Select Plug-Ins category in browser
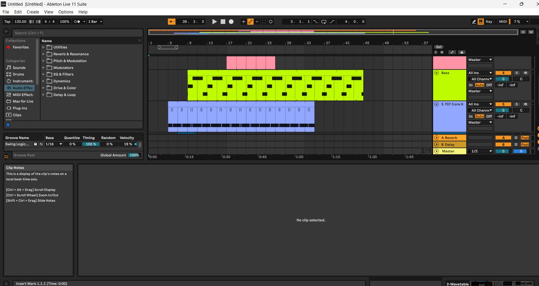The height and width of the screenshot is (286, 539). point(20,108)
